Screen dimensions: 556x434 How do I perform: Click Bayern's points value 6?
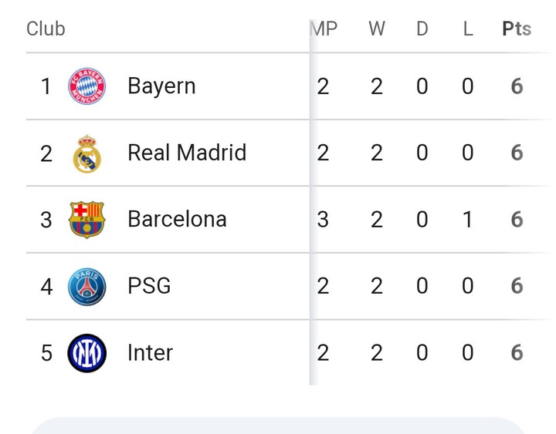click(517, 86)
